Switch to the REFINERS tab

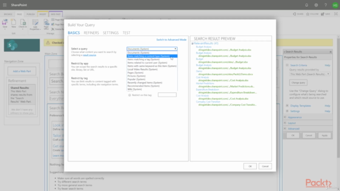91,33
